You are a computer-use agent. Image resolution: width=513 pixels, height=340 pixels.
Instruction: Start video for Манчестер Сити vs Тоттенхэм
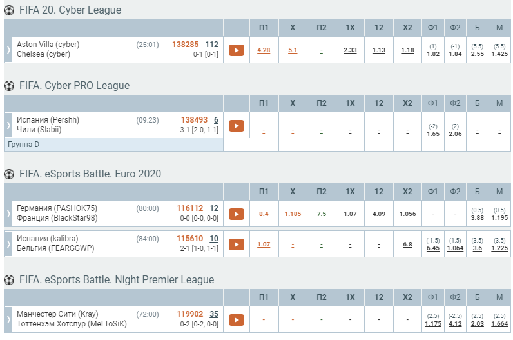pyautogui.click(x=237, y=320)
